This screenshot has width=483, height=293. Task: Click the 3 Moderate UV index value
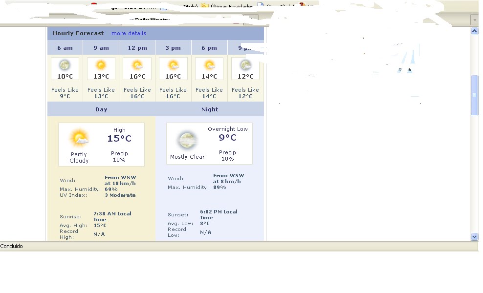click(x=120, y=195)
